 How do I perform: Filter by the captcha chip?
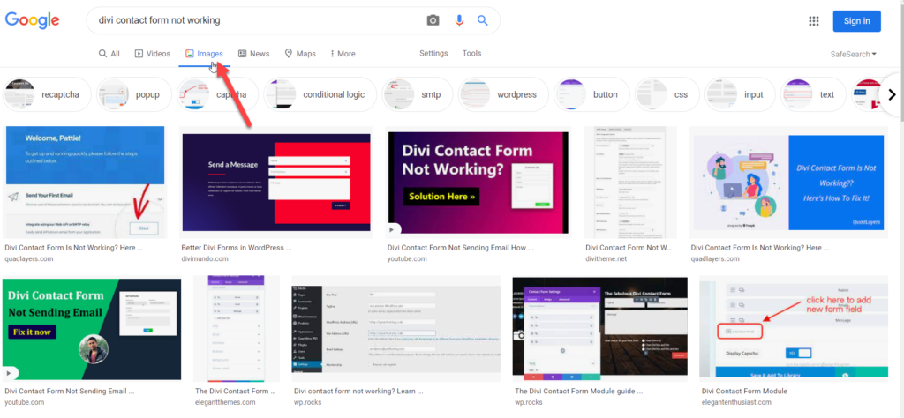tap(217, 94)
